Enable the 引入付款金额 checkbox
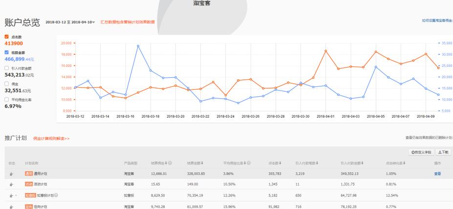This screenshot has height=209, width=453. (6, 68)
